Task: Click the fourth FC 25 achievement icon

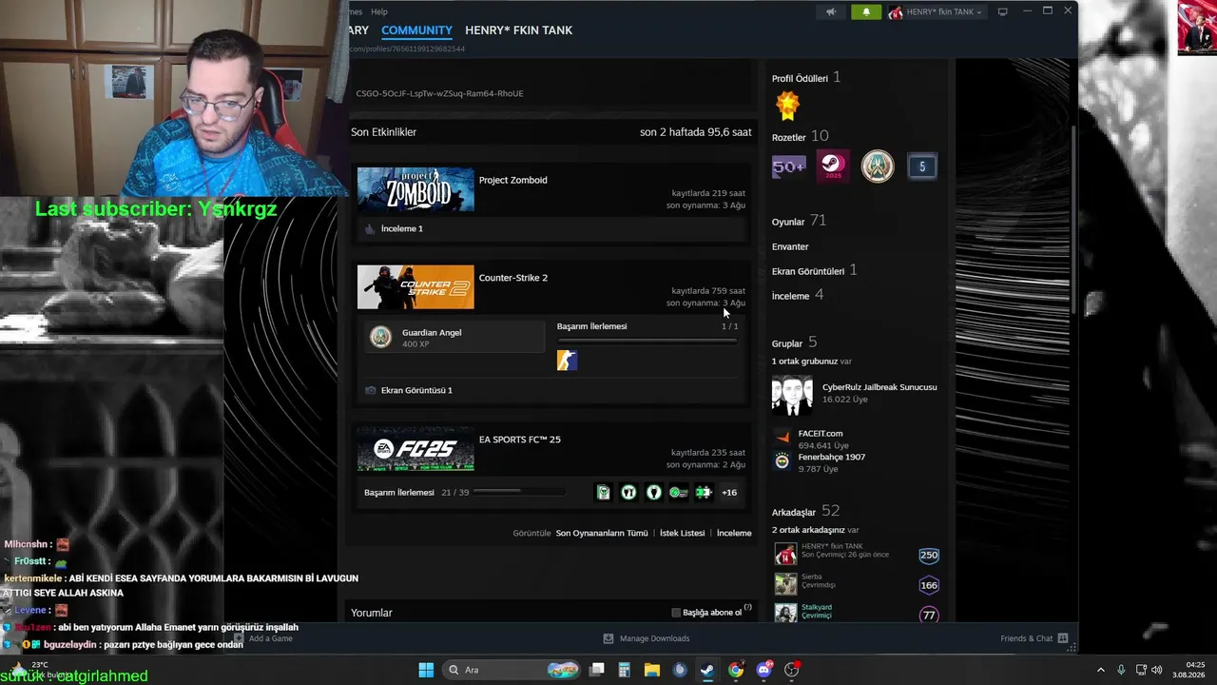Action: pyautogui.click(x=678, y=492)
